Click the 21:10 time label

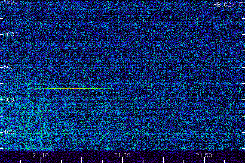pos(41,155)
